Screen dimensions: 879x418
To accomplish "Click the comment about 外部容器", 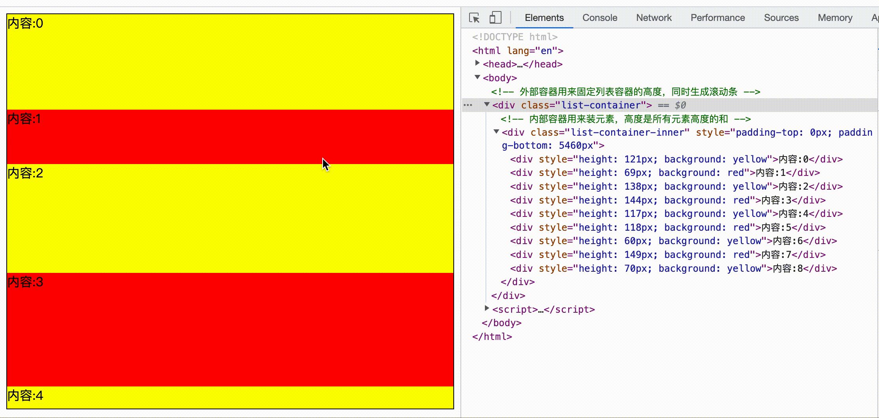I will click(625, 92).
